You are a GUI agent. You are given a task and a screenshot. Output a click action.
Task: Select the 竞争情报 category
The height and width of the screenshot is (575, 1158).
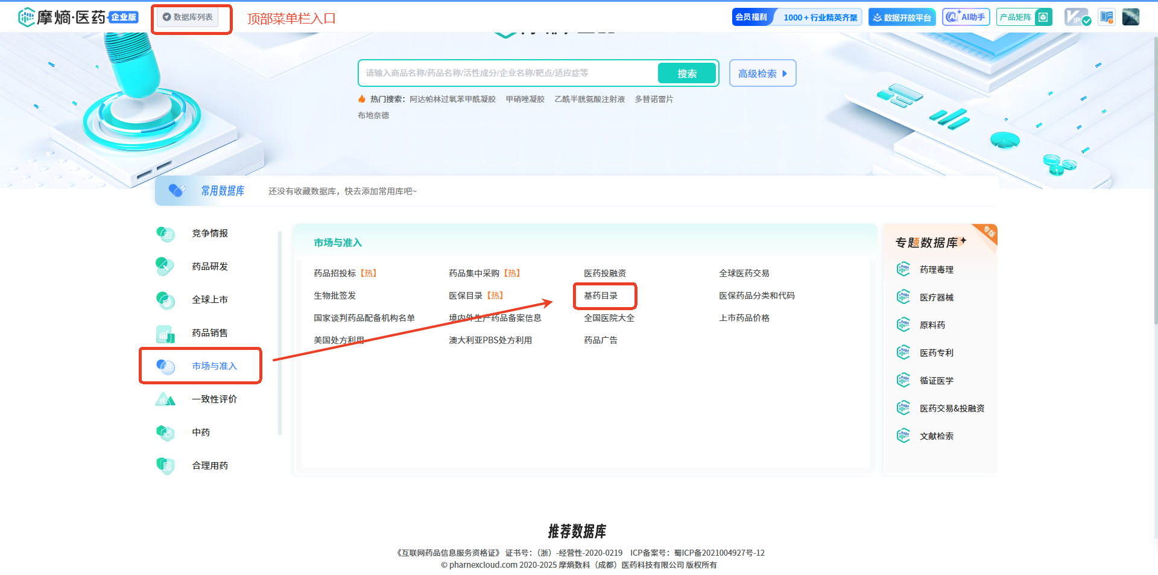[x=210, y=233]
